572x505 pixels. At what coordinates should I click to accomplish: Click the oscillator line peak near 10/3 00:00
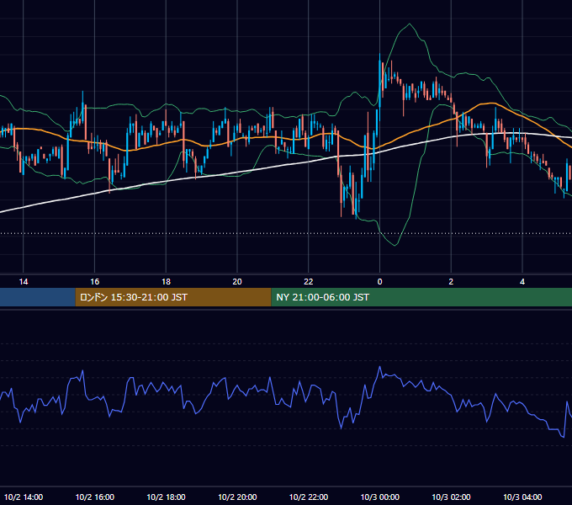pyautogui.click(x=379, y=367)
